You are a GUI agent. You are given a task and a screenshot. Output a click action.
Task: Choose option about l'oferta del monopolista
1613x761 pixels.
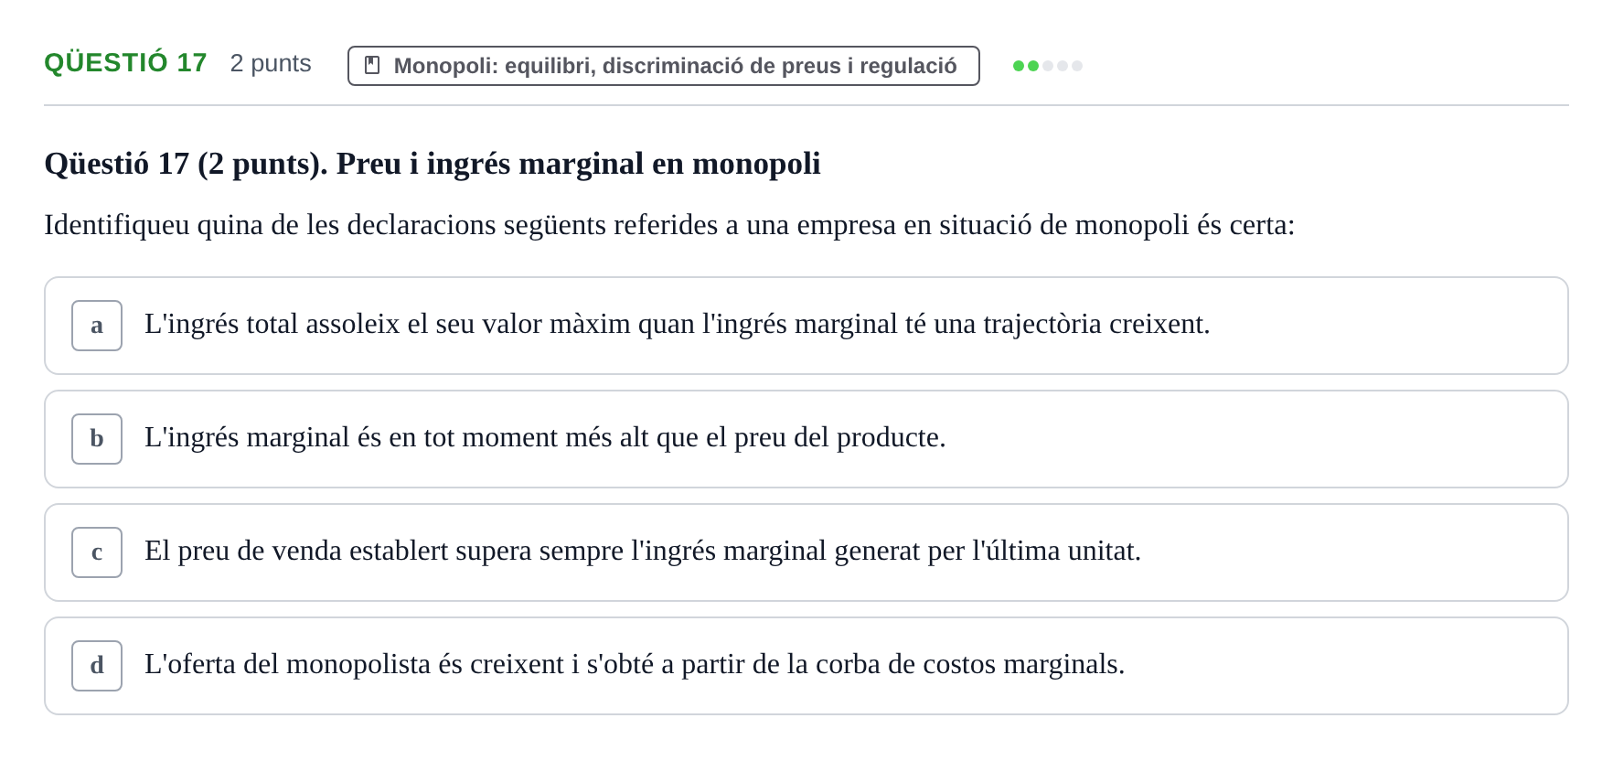pos(806,666)
